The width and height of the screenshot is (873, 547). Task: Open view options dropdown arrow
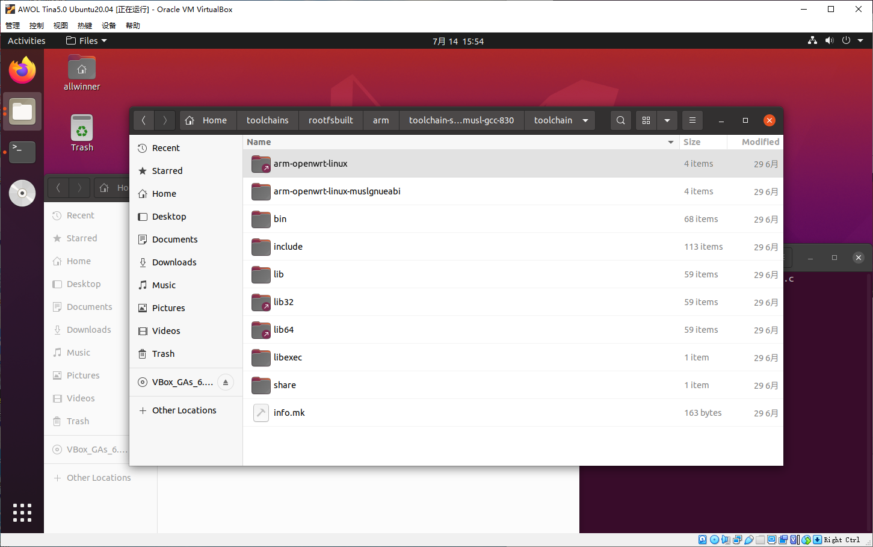[x=667, y=120]
